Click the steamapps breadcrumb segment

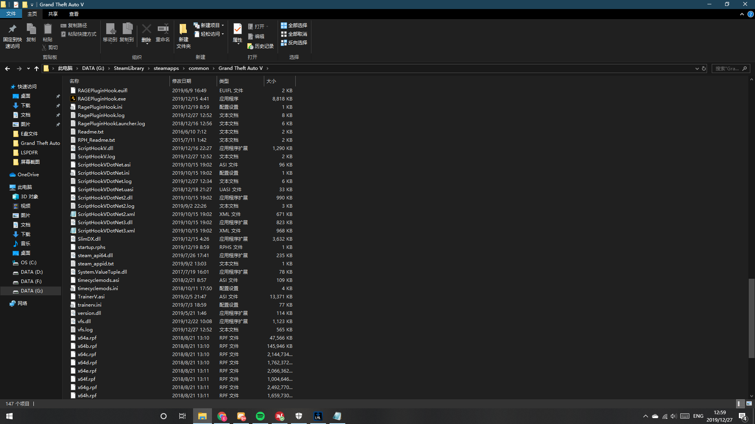coord(166,68)
